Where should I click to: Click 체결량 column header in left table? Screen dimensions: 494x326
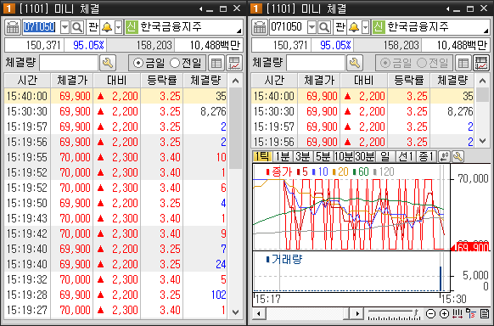click(205, 81)
